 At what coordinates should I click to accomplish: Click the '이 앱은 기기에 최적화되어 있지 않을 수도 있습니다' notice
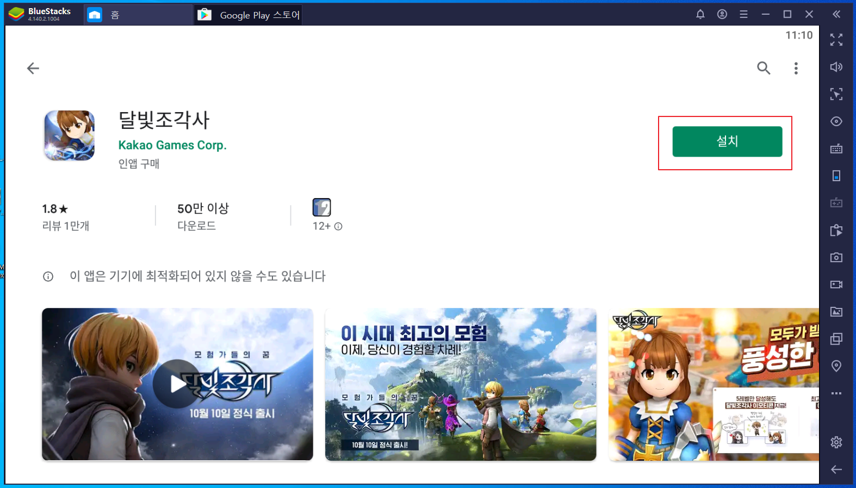click(197, 276)
